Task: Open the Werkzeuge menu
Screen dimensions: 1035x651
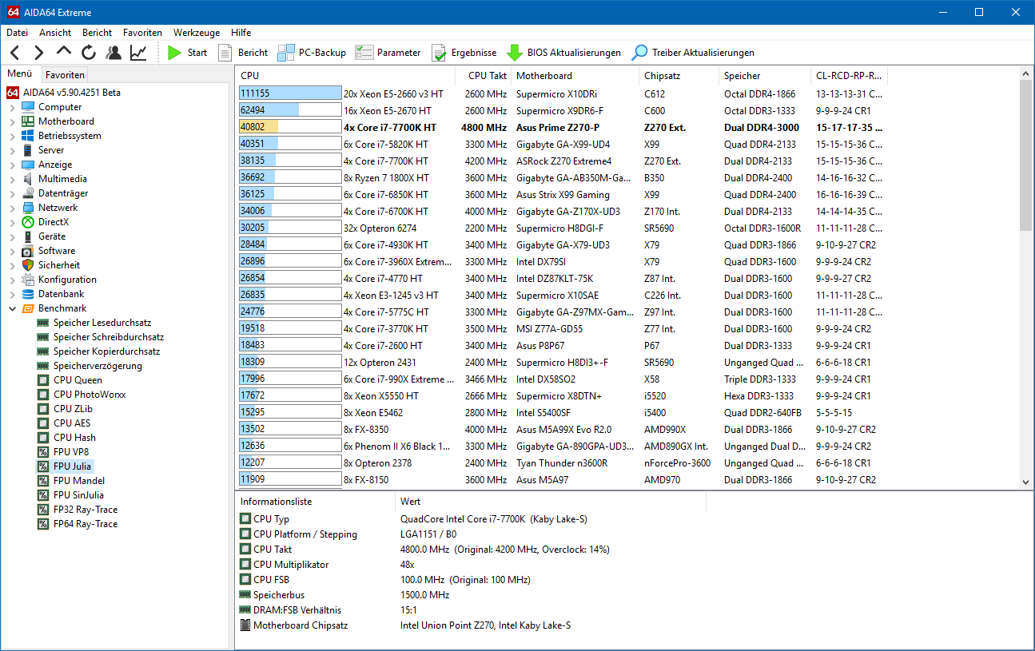Action: point(197,33)
